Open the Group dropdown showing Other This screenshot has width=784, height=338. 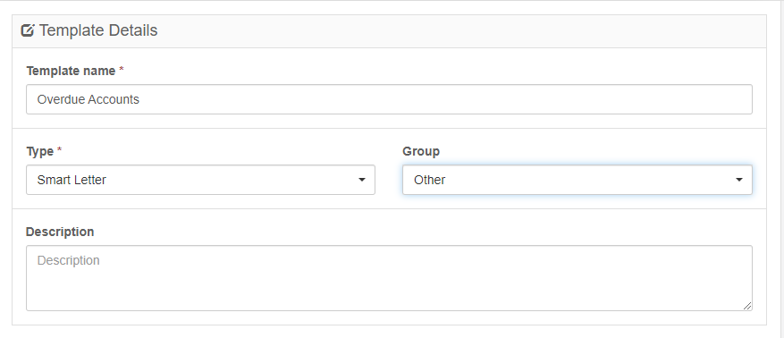[x=577, y=180]
